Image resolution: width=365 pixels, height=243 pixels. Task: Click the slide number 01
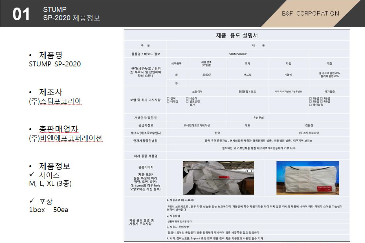pos(21,14)
